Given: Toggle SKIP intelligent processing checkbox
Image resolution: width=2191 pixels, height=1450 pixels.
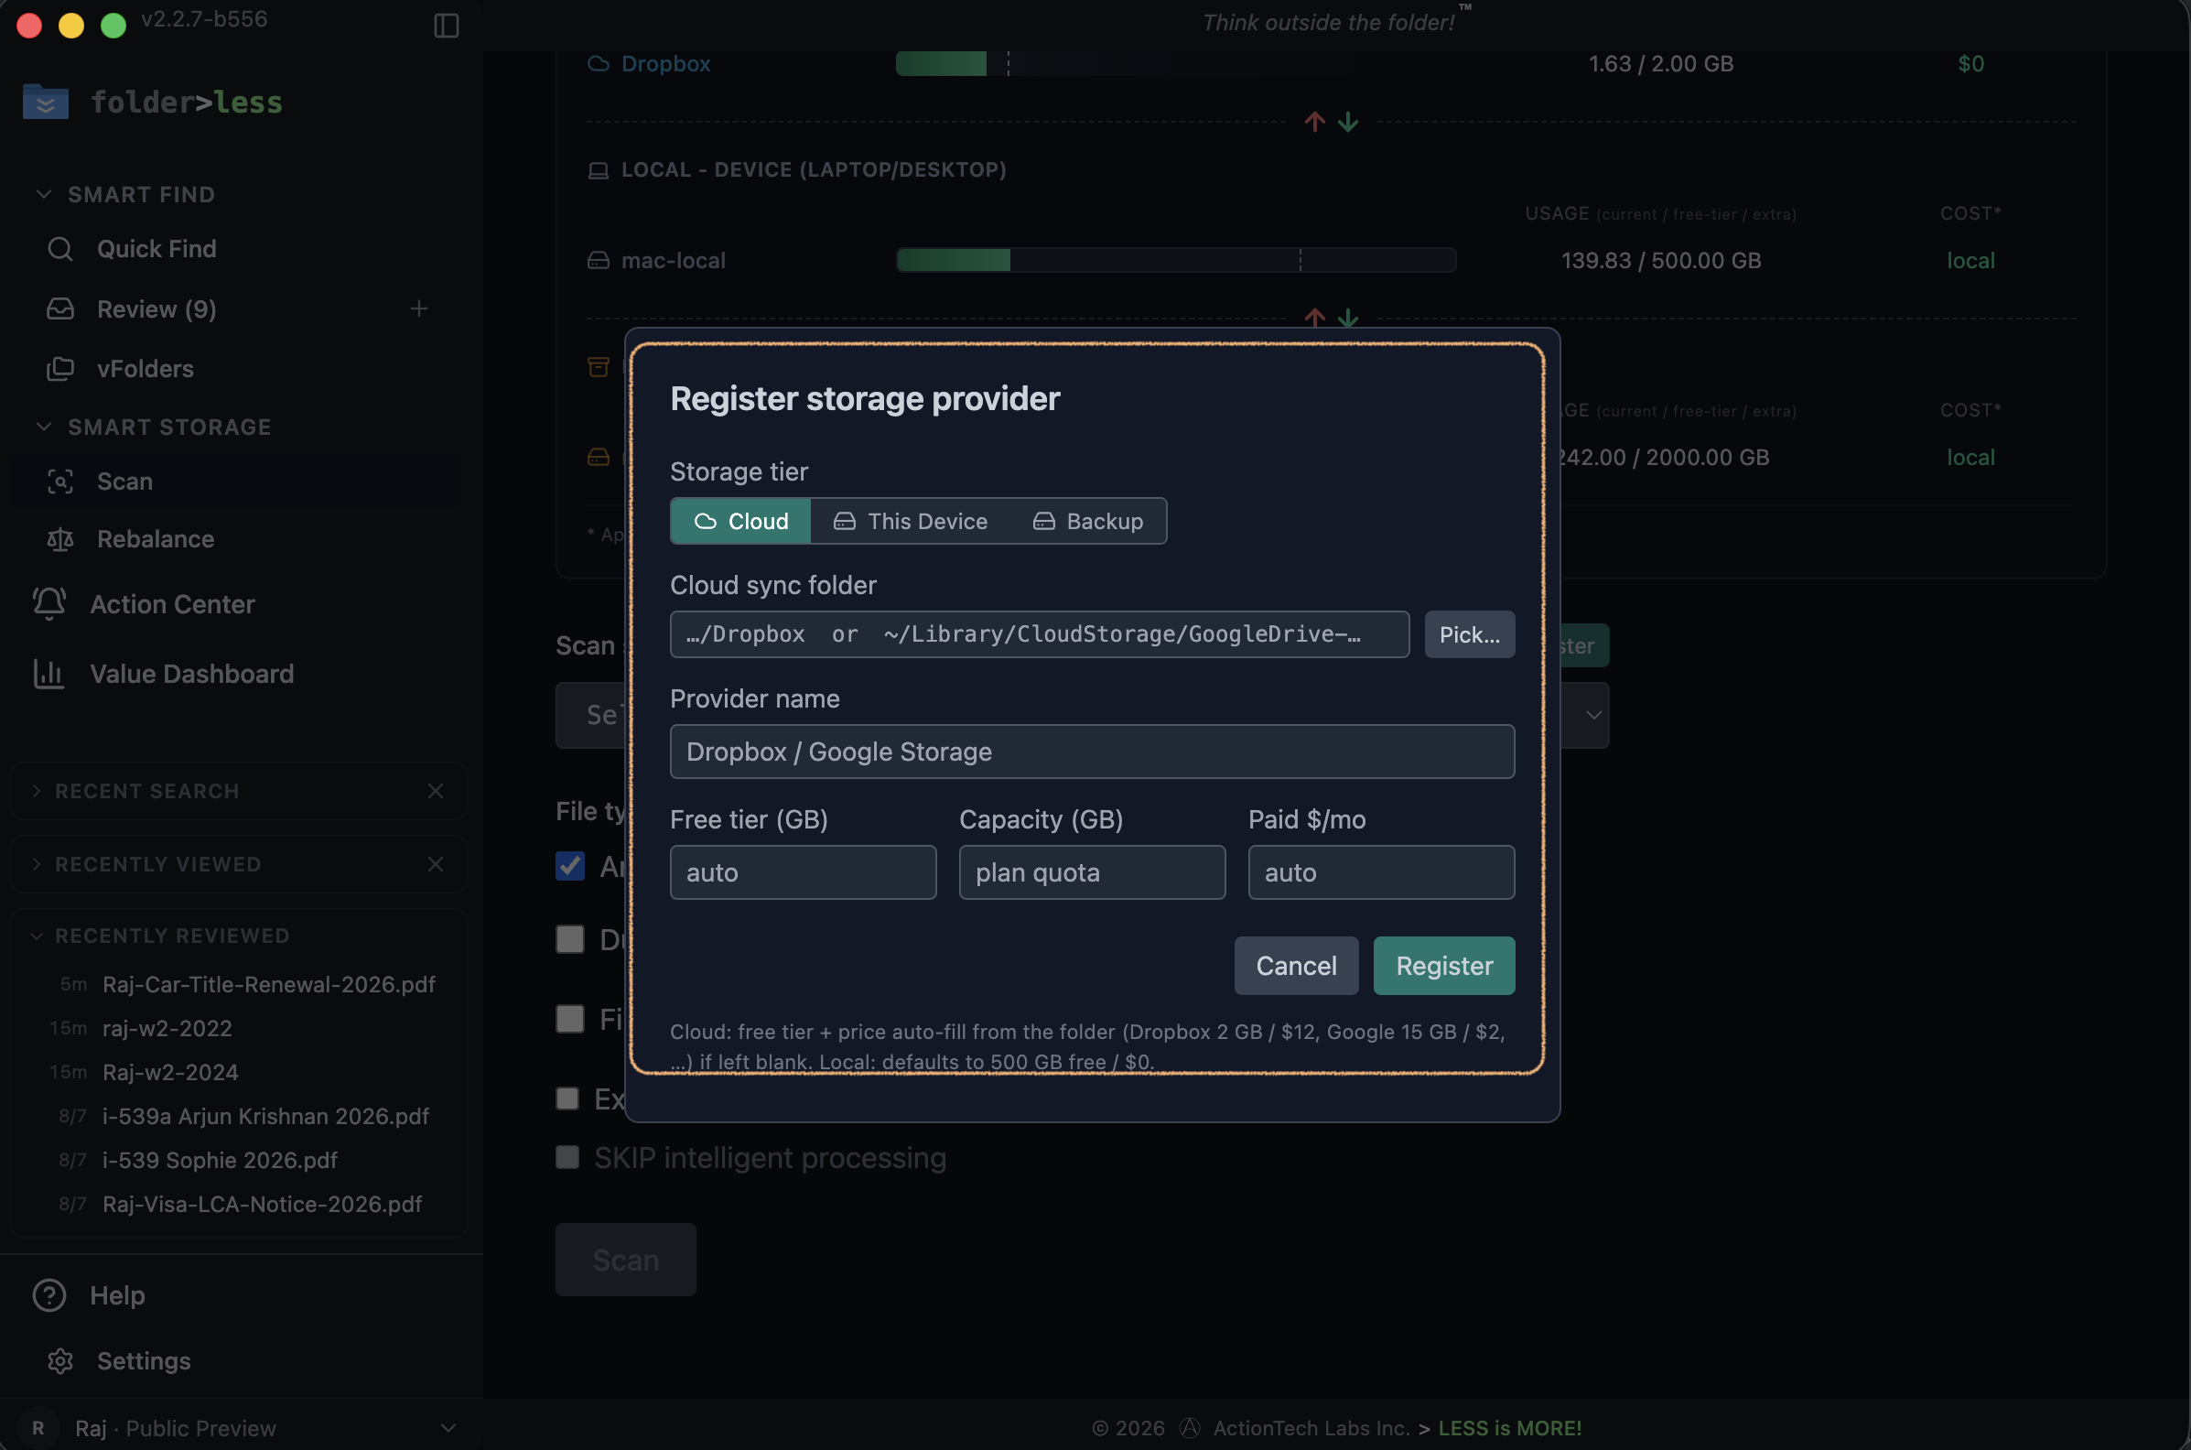Looking at the screenshot, I should click(x=567, y=1158).
